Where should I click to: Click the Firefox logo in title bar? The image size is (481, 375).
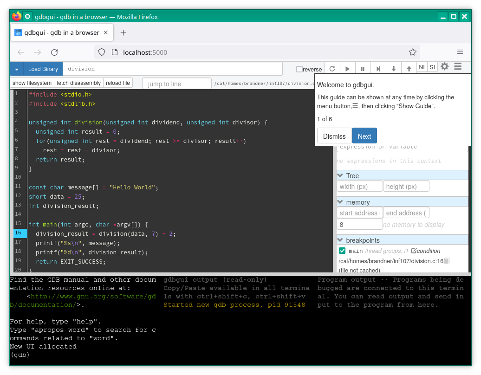[17, 16]
